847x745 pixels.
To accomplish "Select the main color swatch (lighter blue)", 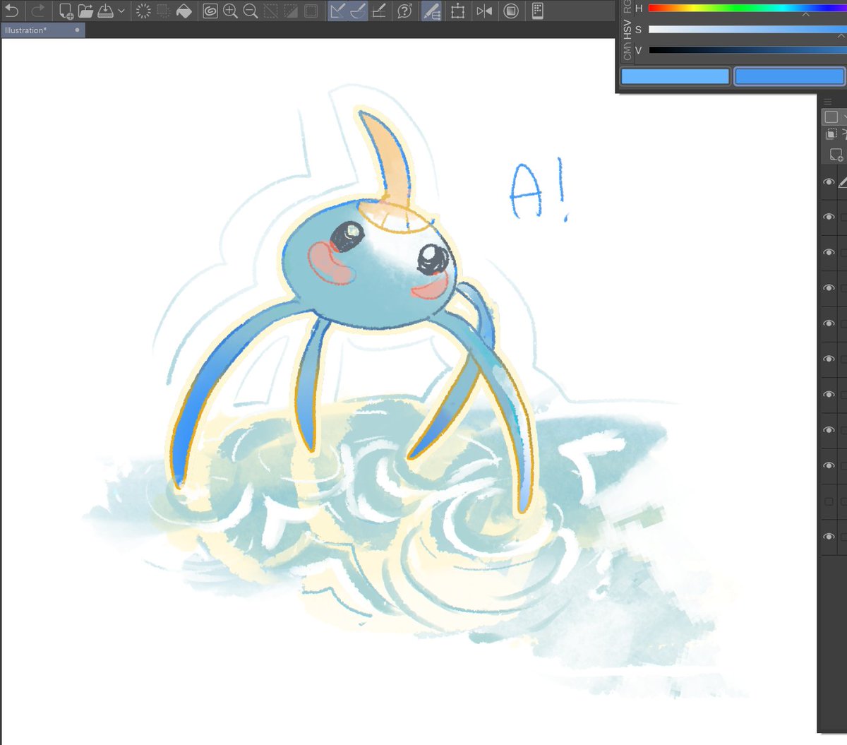I will point(675,76).
